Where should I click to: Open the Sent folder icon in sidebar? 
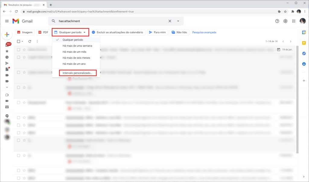coord(7,63)
